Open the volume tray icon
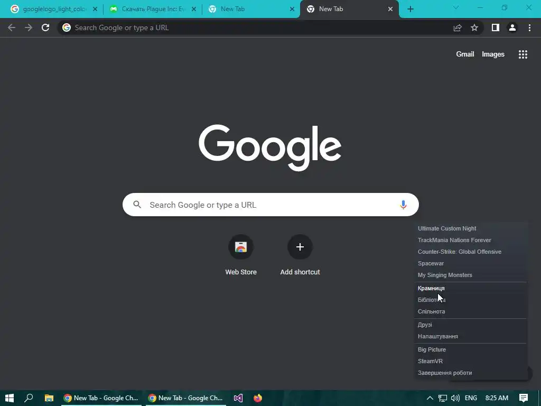This screenshot has height=406, width=541. coord(455,398)
